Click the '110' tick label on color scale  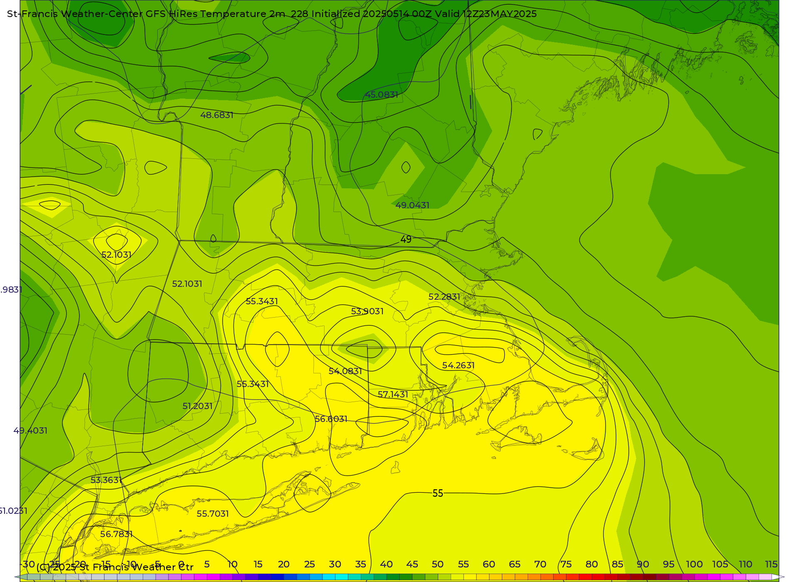point(745,565)
